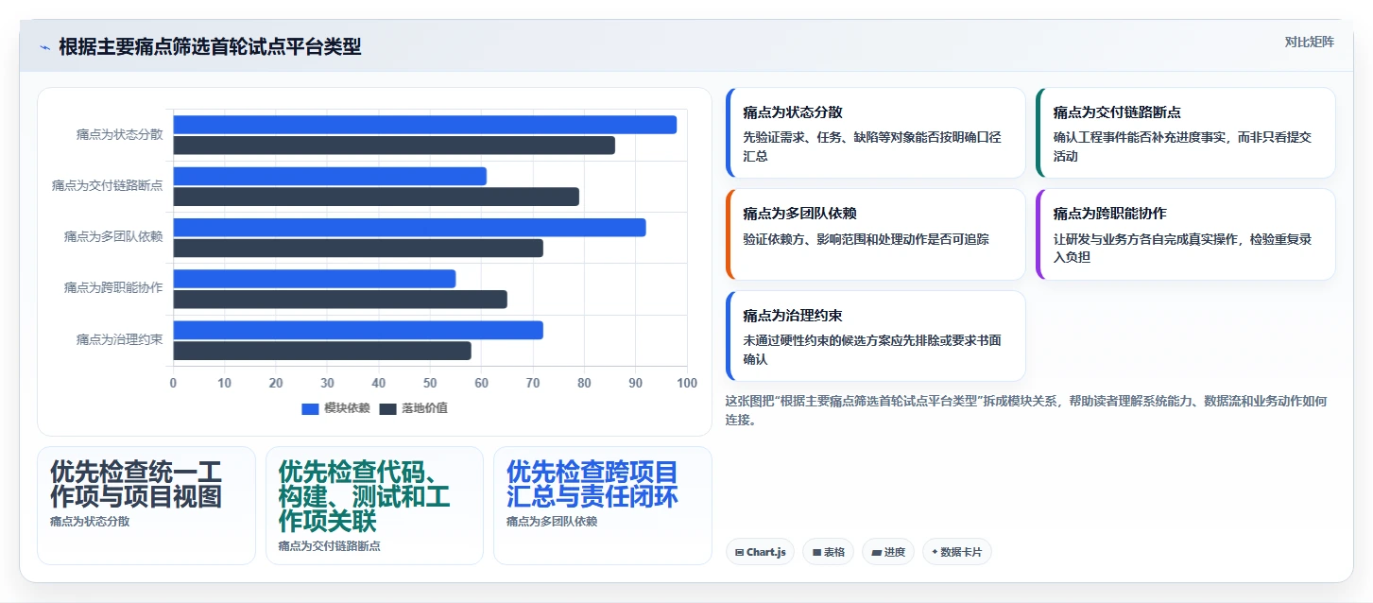Click the dark bar for 痛点为治理约束

point(322,351)
